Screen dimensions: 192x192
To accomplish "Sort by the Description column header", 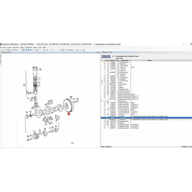I will (125, 60).
